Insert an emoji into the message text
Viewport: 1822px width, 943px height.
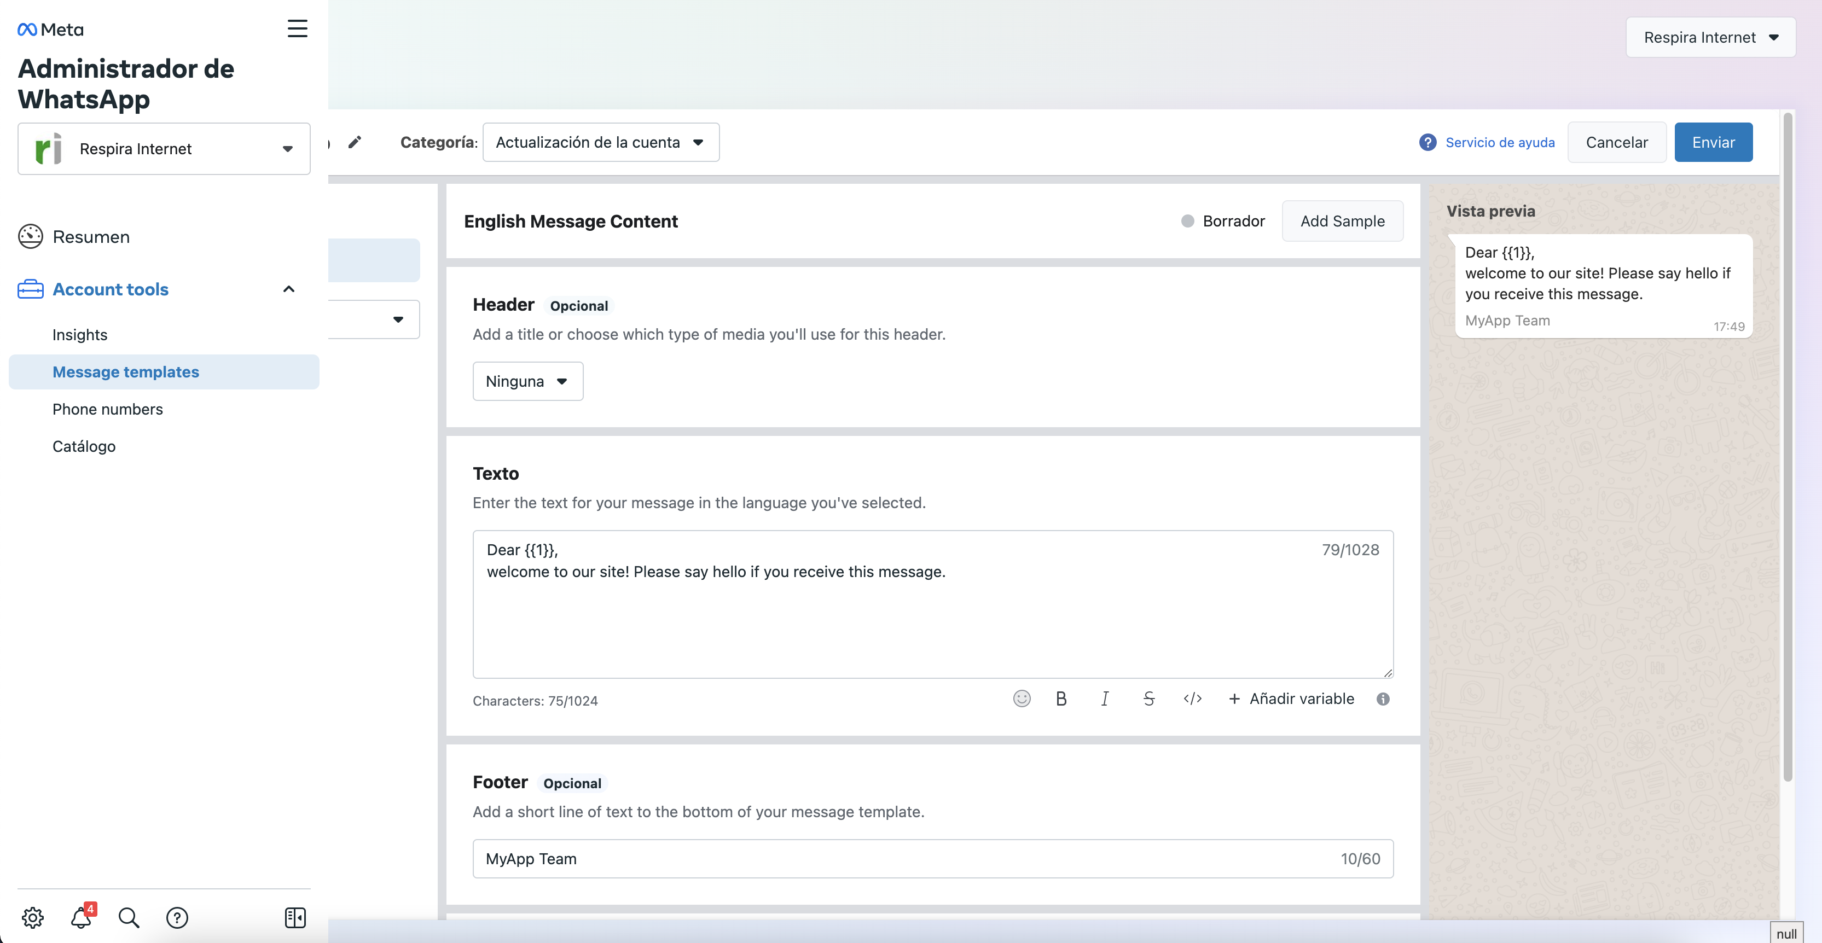tap(1022, 698)
